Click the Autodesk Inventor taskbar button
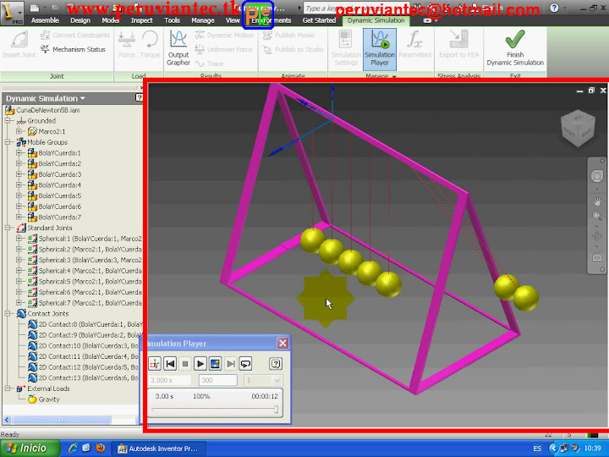The width and height of the screenshot is (609, 457). (x=158, y=449)
